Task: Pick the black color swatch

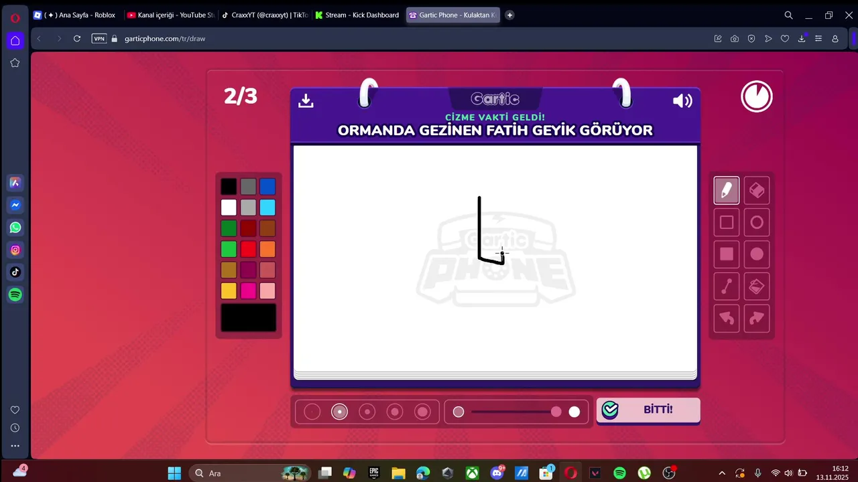Action: click(229, 187)
